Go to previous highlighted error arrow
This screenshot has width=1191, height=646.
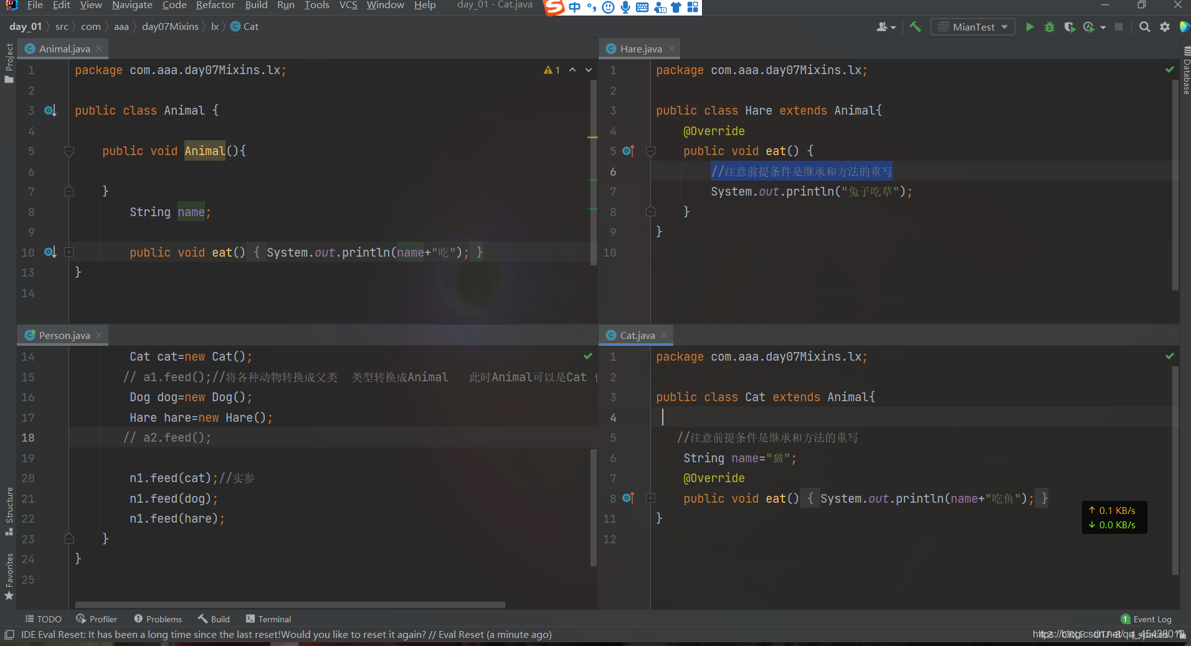click(572, 70)
